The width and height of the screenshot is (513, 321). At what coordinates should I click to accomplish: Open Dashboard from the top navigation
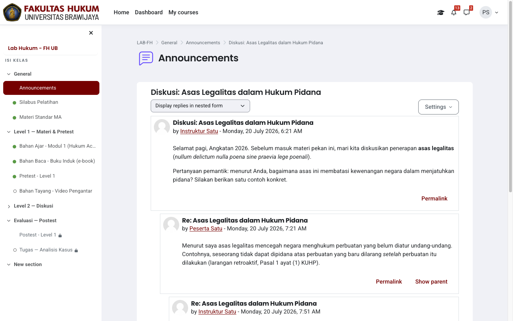pyautogui.click(x=149, y=12)
